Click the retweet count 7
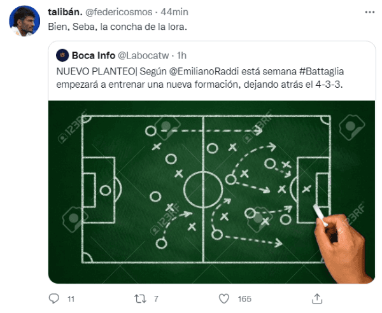The height and width of the screenshot is (313, 382). 156,298
